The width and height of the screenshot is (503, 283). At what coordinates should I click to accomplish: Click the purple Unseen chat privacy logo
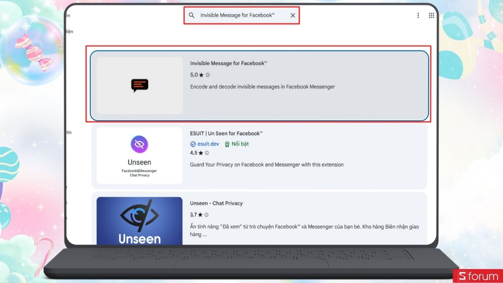[140, 144]
